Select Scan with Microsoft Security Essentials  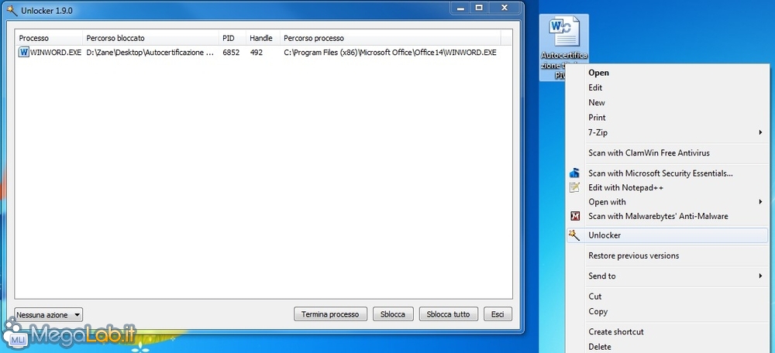coord(660,173)
